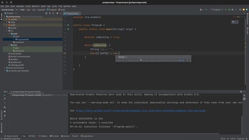This screenshot has width=249, height=140.
Task: Expand Scratches and Consoles node
Action: click(x=4, y=71)
